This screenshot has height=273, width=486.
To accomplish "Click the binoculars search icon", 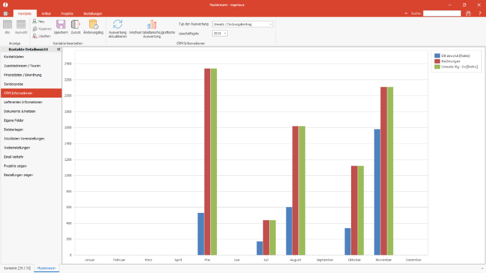I will click(468, 13).
